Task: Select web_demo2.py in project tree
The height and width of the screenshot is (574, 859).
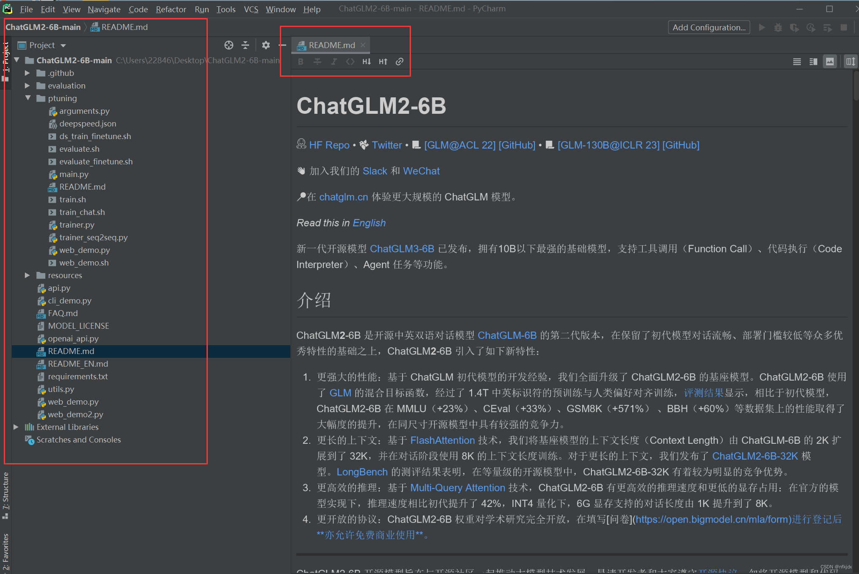Action: point(75,414)
